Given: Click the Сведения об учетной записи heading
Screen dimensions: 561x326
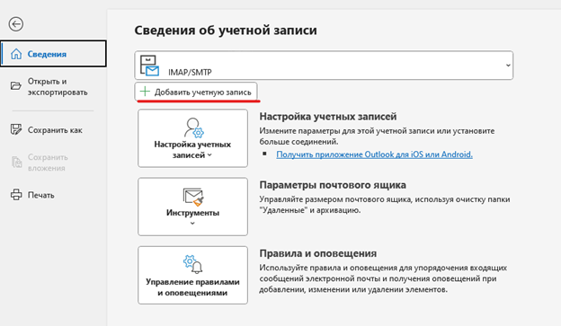Looking at the screenshot, I should tap(226, 31).
